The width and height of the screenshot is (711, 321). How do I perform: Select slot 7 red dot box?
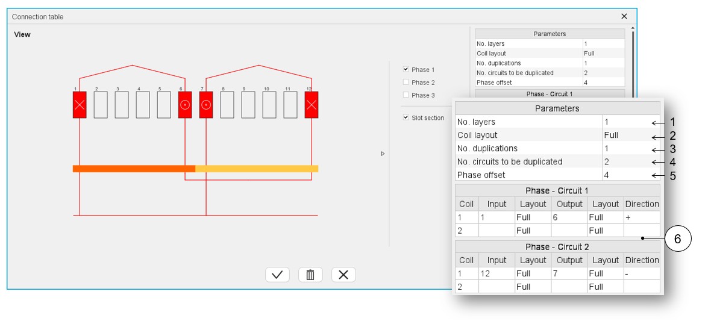(x=206, y=105)
